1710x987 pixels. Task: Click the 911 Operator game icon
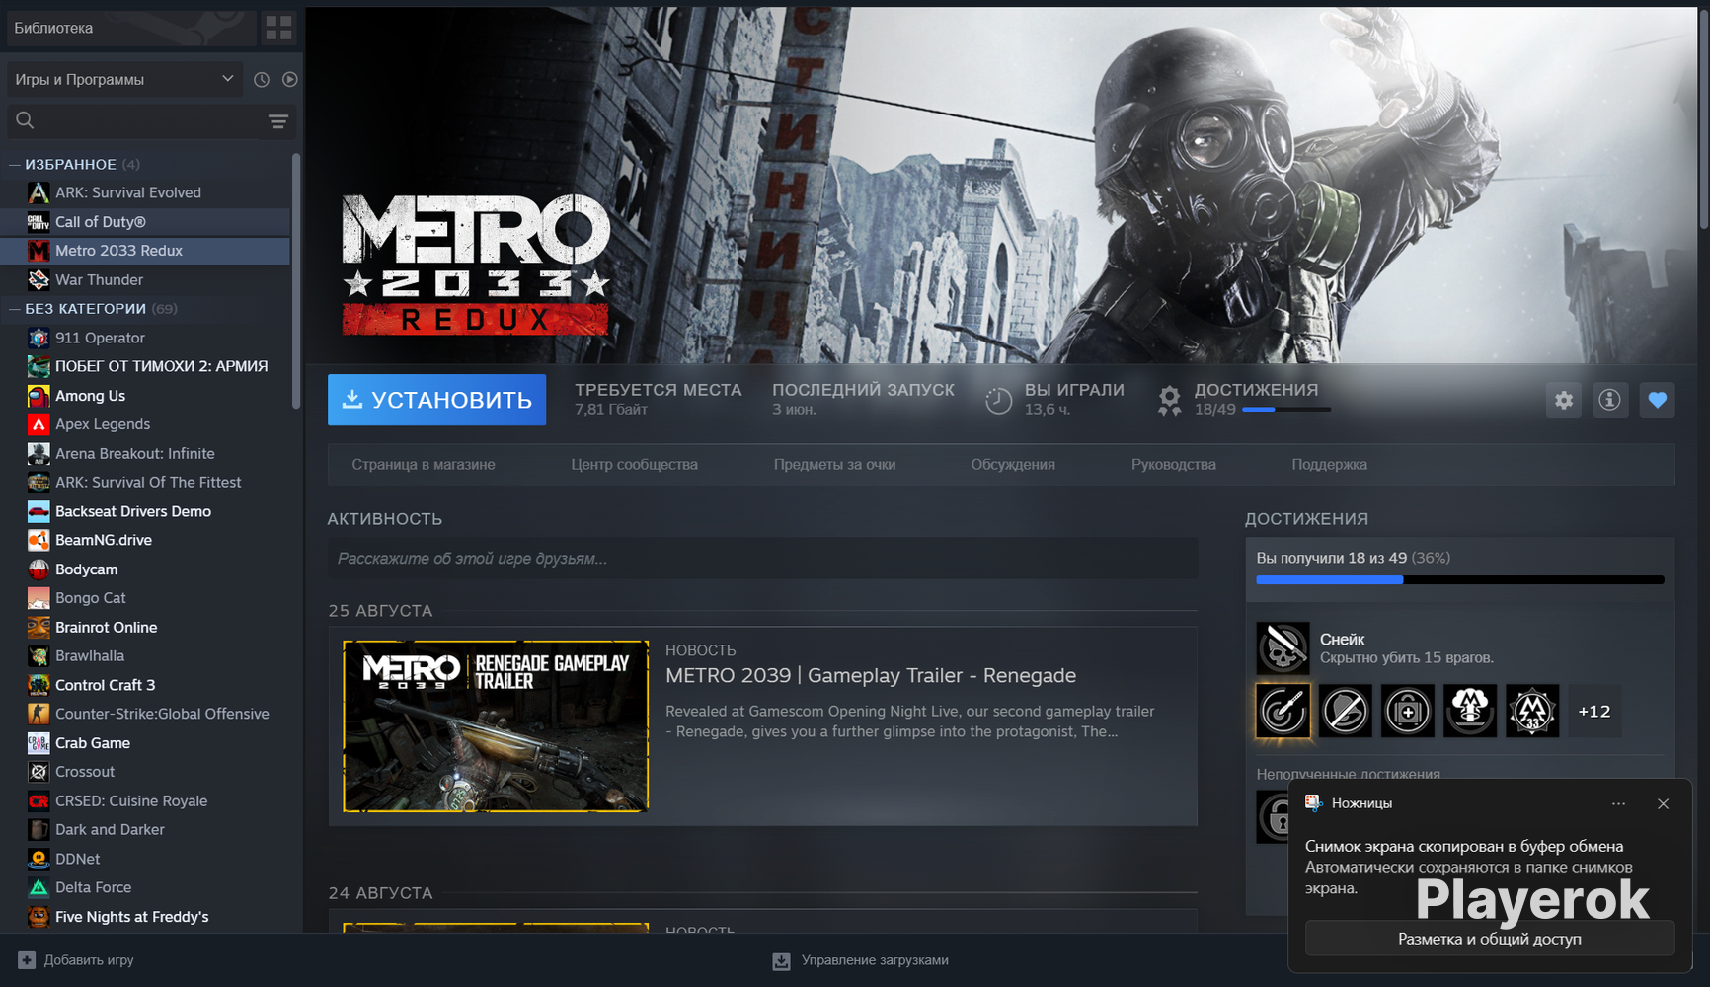pyautogui.click(x=39, y=338)
